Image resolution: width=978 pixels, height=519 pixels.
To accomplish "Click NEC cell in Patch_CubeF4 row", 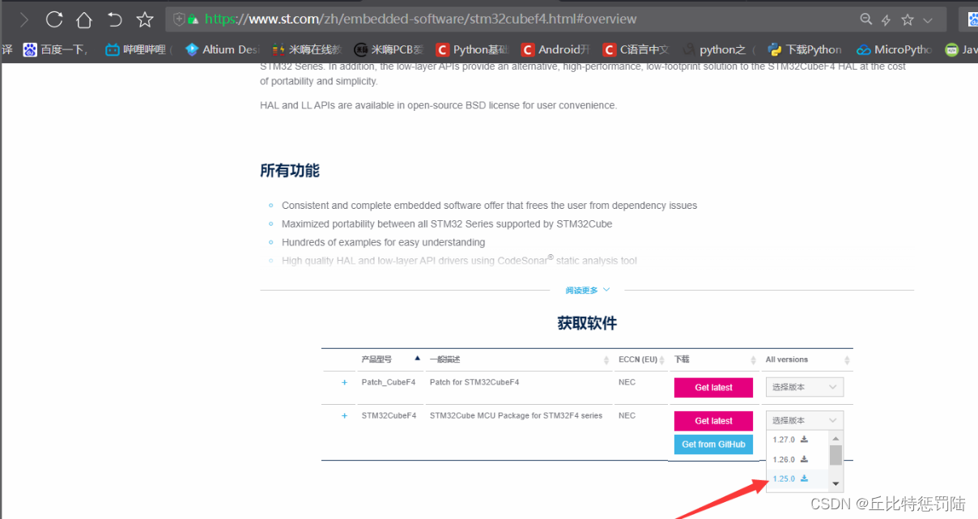I will click(627, 382).
